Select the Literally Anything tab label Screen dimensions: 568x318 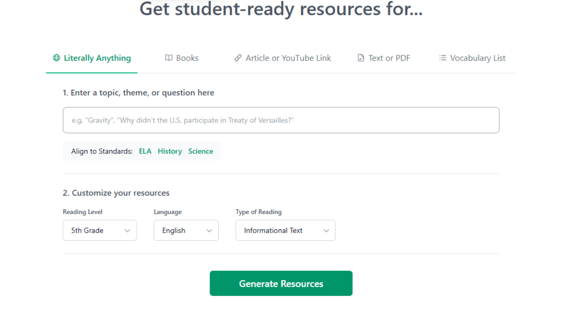(97, 58)
